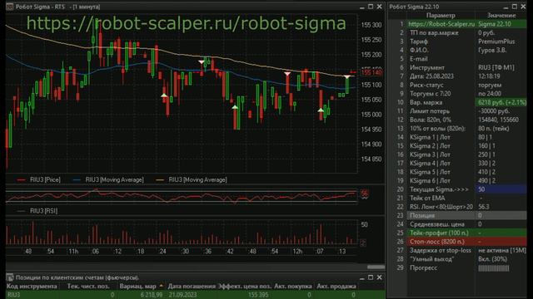Maximize the Позиции по клиентским счетам window

(x=371, y=277)
